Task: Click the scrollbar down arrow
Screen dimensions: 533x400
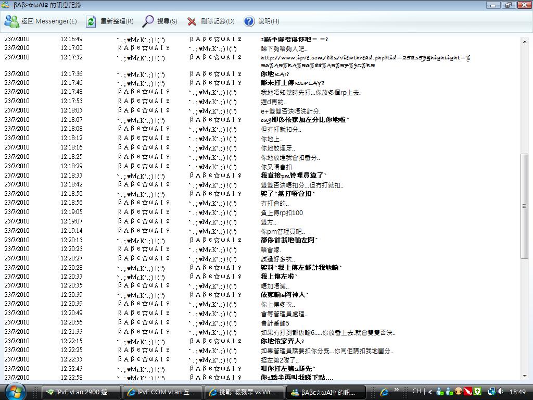Action: pyautogui.click(x=525, y=376)
